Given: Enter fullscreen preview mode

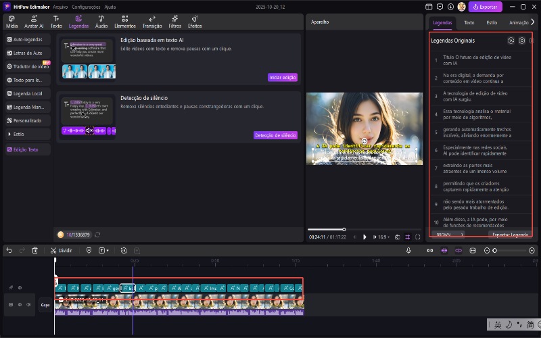Looking at the screenshot, I should [x=418, y=237].
